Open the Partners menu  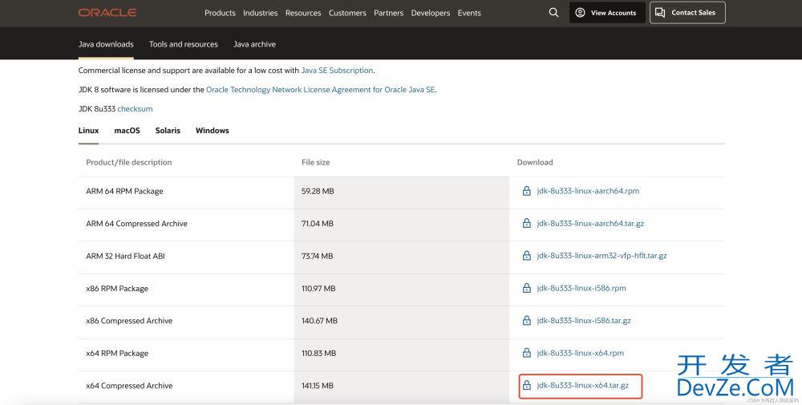[389, 13]
